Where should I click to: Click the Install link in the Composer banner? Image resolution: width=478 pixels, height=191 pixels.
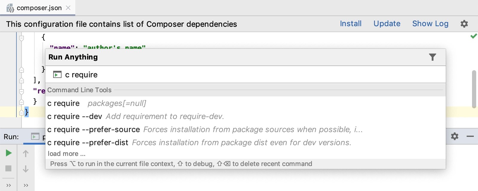(350, 24)
